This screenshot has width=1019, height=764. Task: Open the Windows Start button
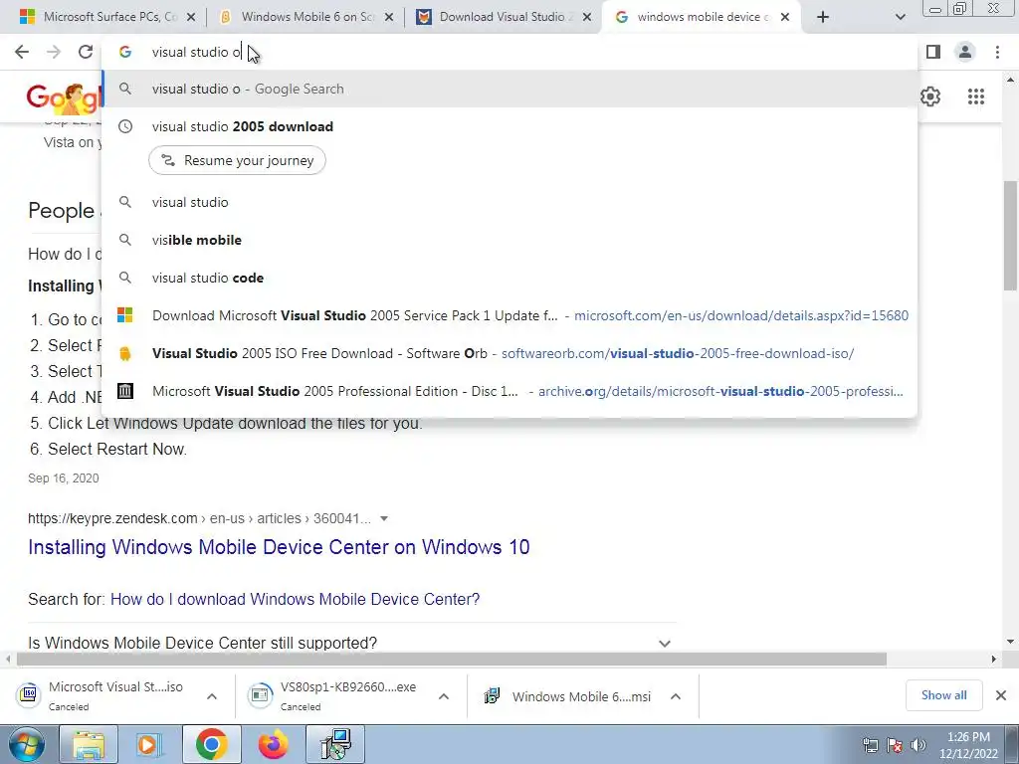(x=27, y=744)
